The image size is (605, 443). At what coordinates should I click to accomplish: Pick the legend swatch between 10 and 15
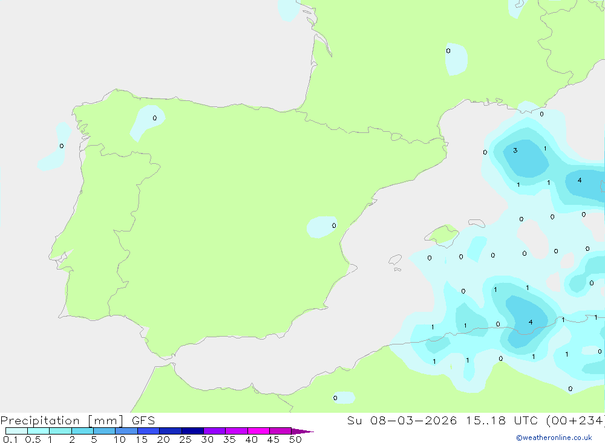pos(126,431)
